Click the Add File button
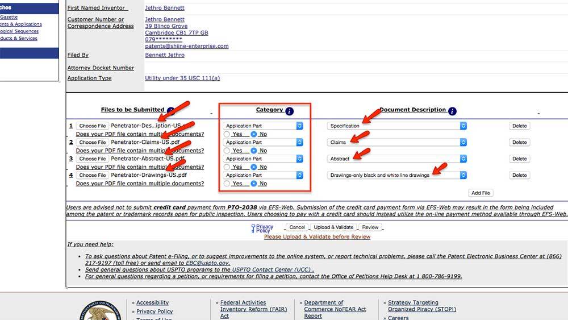 (x=481, y=193)
